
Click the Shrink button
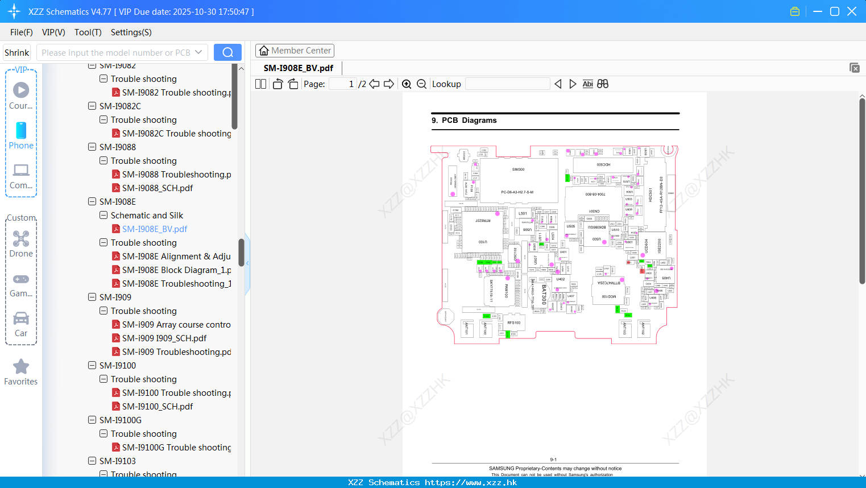coord(17,52)
